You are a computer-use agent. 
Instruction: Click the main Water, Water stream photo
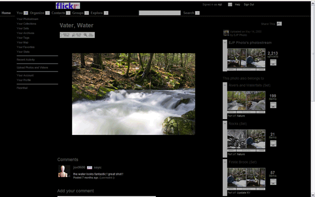coord(133,94)
